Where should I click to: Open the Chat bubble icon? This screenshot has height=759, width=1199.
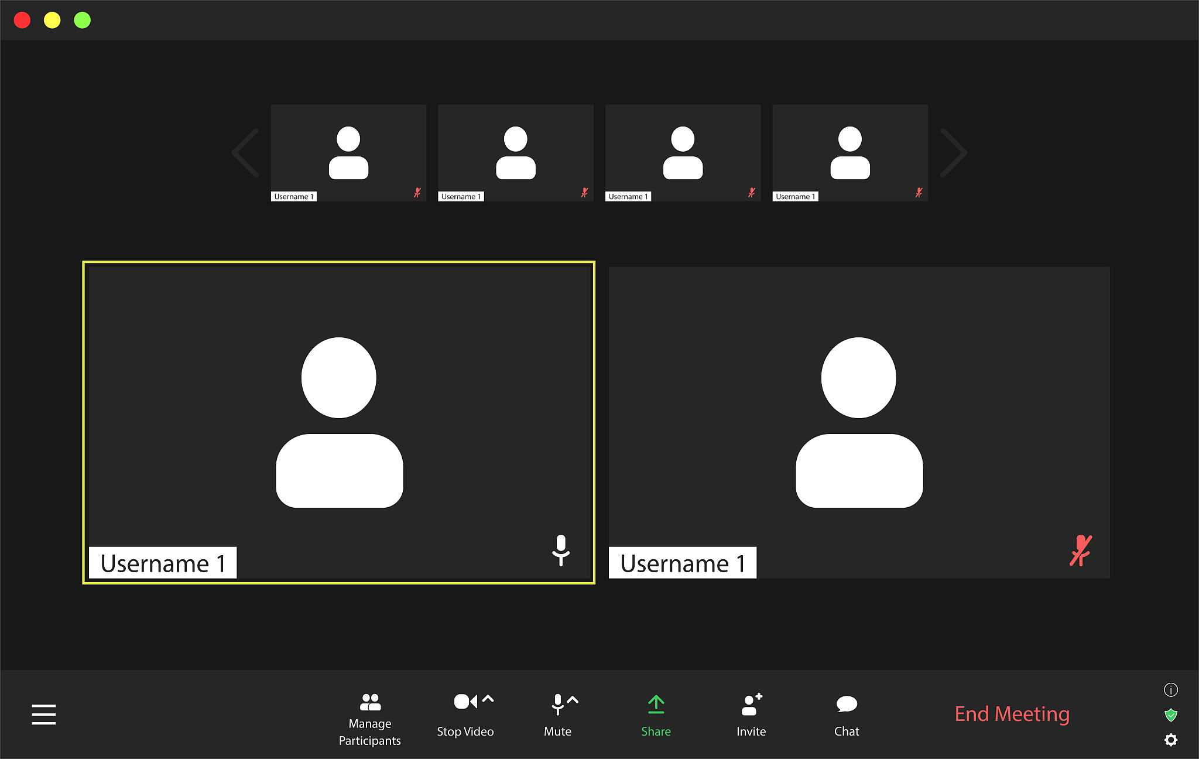pyautogui.click(x=847, y=704)
